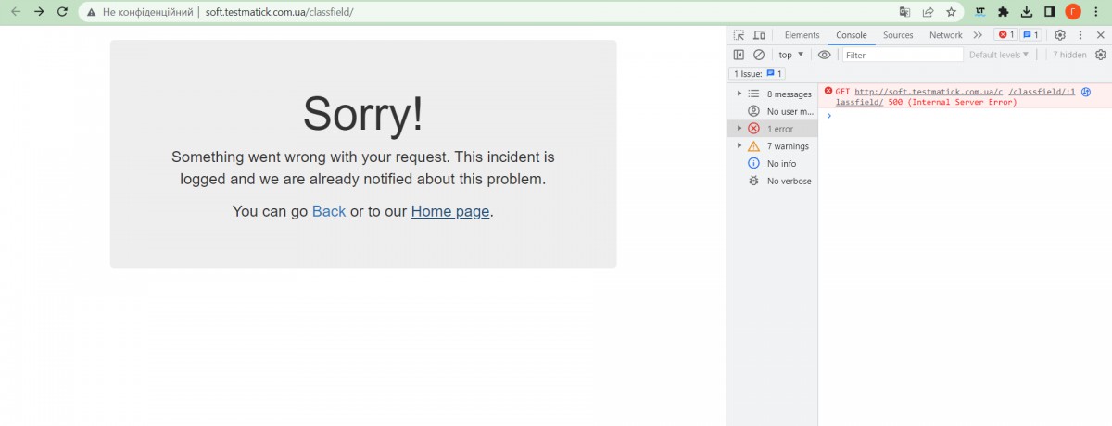
Task: Select the inspect element picker icon
Action: [739, 35]
